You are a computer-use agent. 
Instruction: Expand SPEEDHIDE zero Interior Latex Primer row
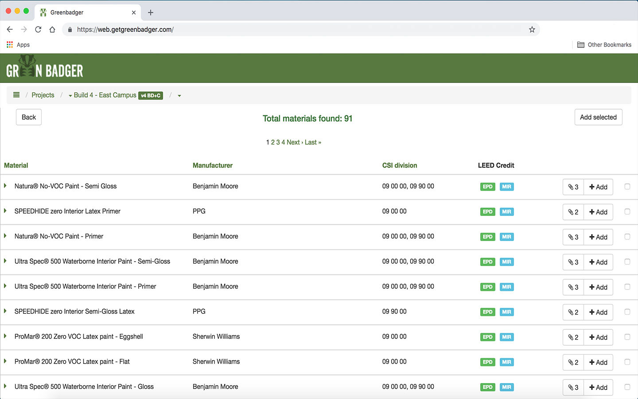(5, 211)
